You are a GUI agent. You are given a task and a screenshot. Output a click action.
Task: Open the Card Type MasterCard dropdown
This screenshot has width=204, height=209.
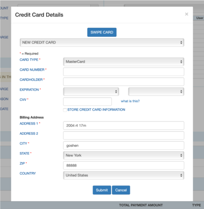pos(124,62)
